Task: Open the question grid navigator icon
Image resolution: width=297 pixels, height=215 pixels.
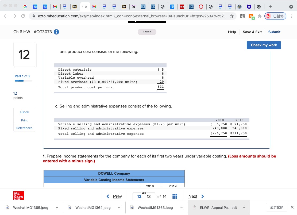Action: [x=175, y=197]
